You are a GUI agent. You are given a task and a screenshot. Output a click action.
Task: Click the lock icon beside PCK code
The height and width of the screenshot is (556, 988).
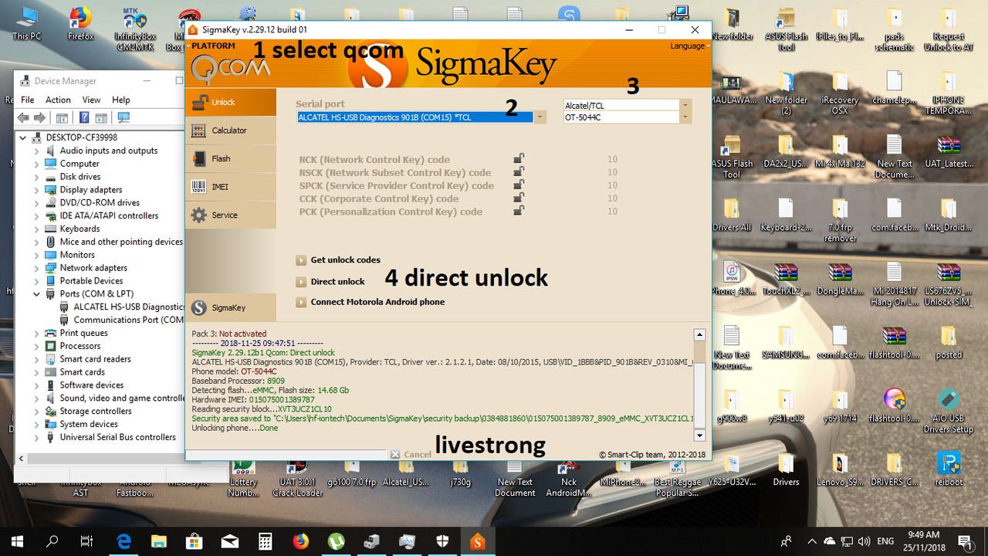(x=519, y=212)
